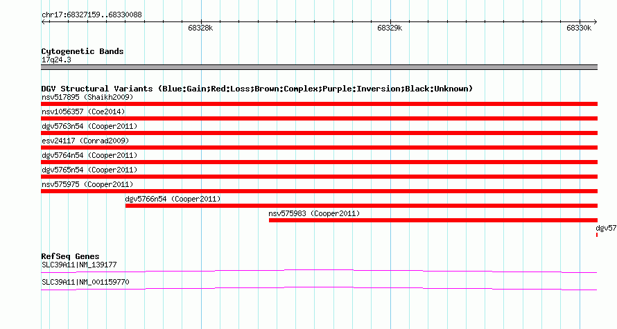Click the right arrow end of the ruler
This screenshot has height=329, width=617.
coord(595,22)
